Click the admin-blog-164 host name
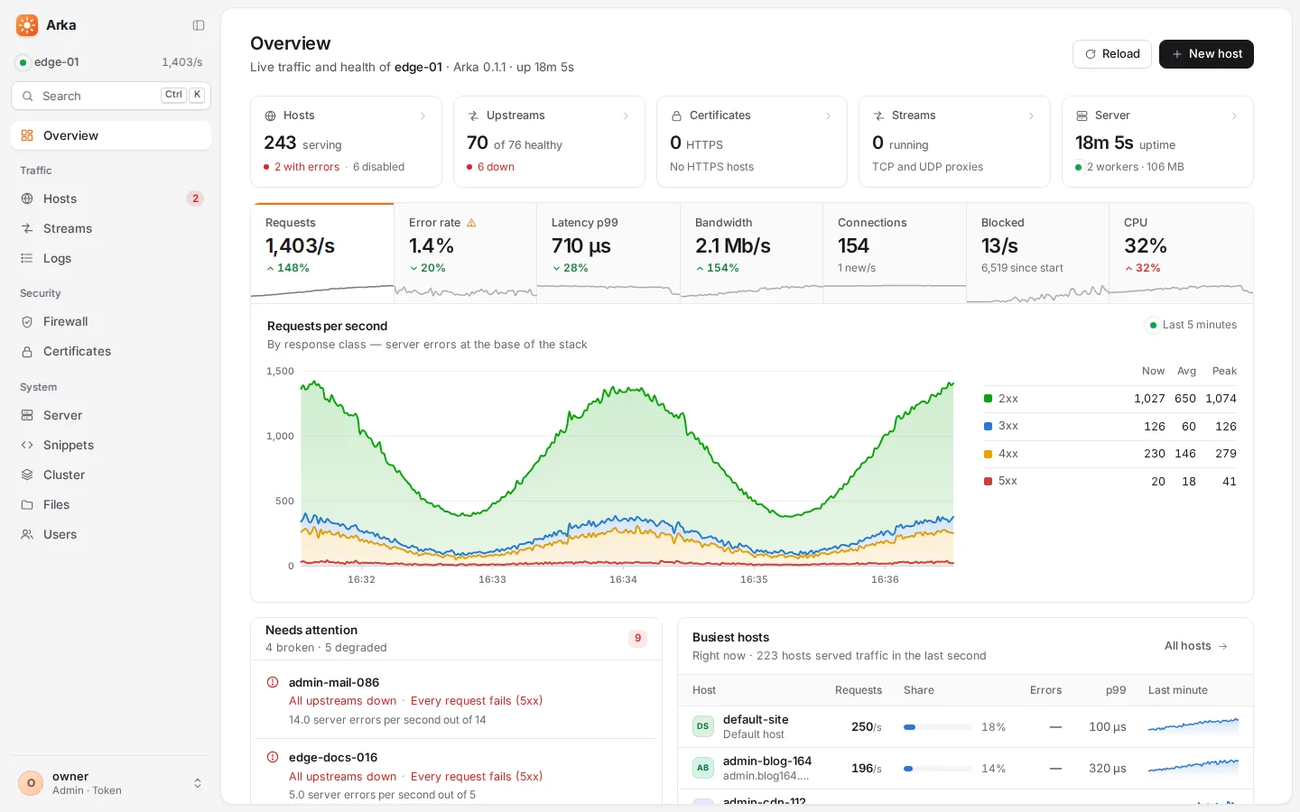 point(767,761)
